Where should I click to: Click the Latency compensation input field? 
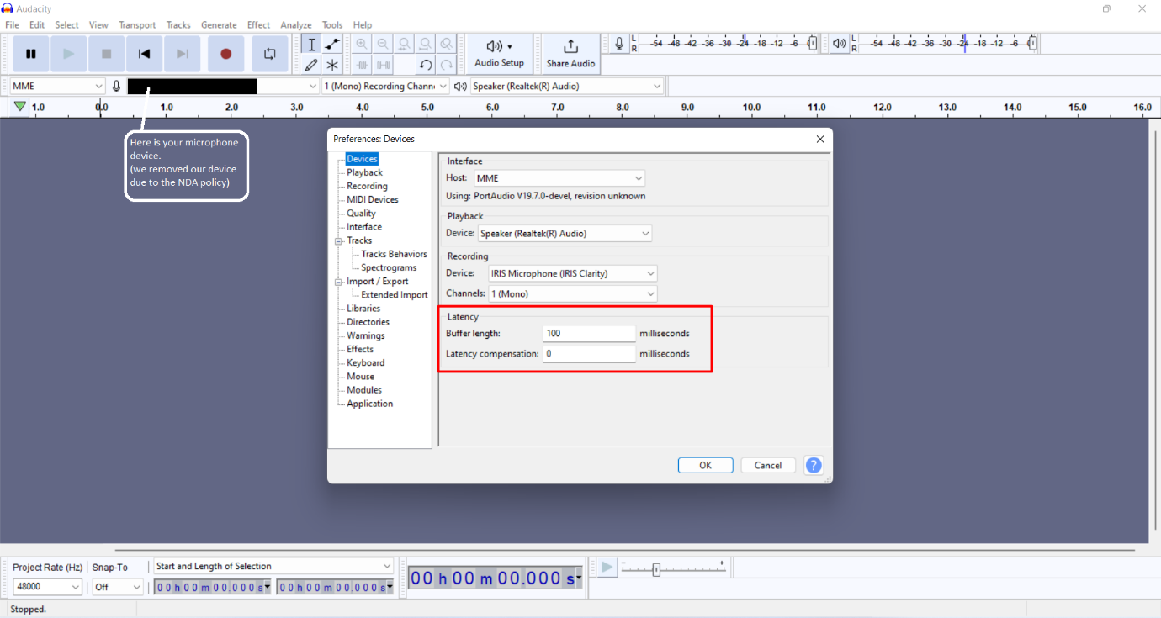click(589, 354)
